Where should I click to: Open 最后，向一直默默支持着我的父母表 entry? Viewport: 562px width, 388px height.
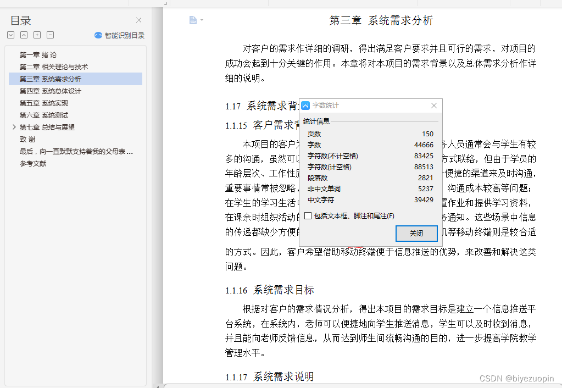click(76, 151)
